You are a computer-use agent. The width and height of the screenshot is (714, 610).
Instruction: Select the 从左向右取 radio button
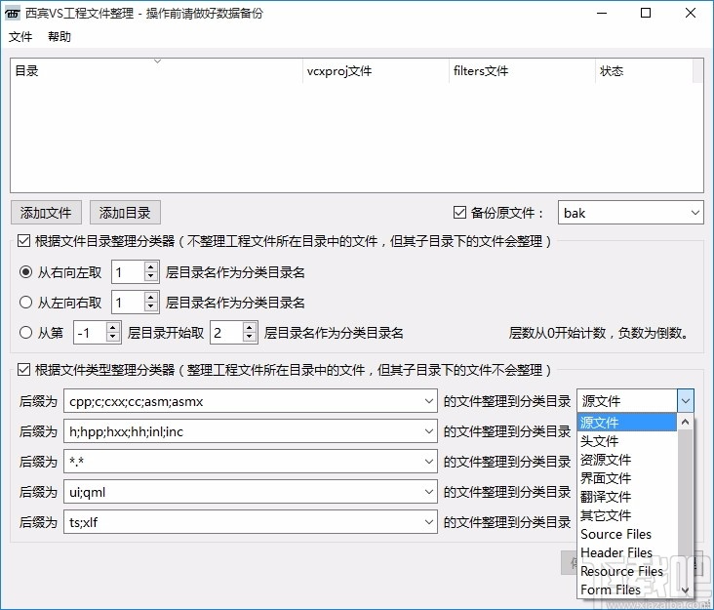click(x=26, y=302)
